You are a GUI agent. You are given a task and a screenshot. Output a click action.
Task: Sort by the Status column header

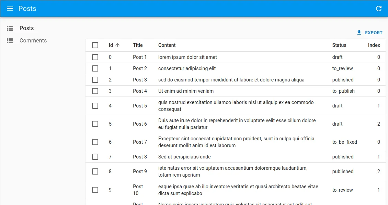coord(339,45)
